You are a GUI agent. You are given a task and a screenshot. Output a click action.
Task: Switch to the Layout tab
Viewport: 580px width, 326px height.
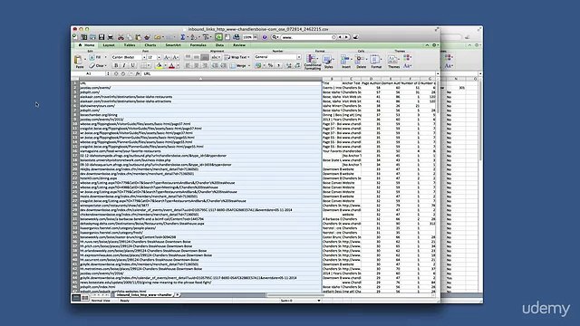(109, 45)
